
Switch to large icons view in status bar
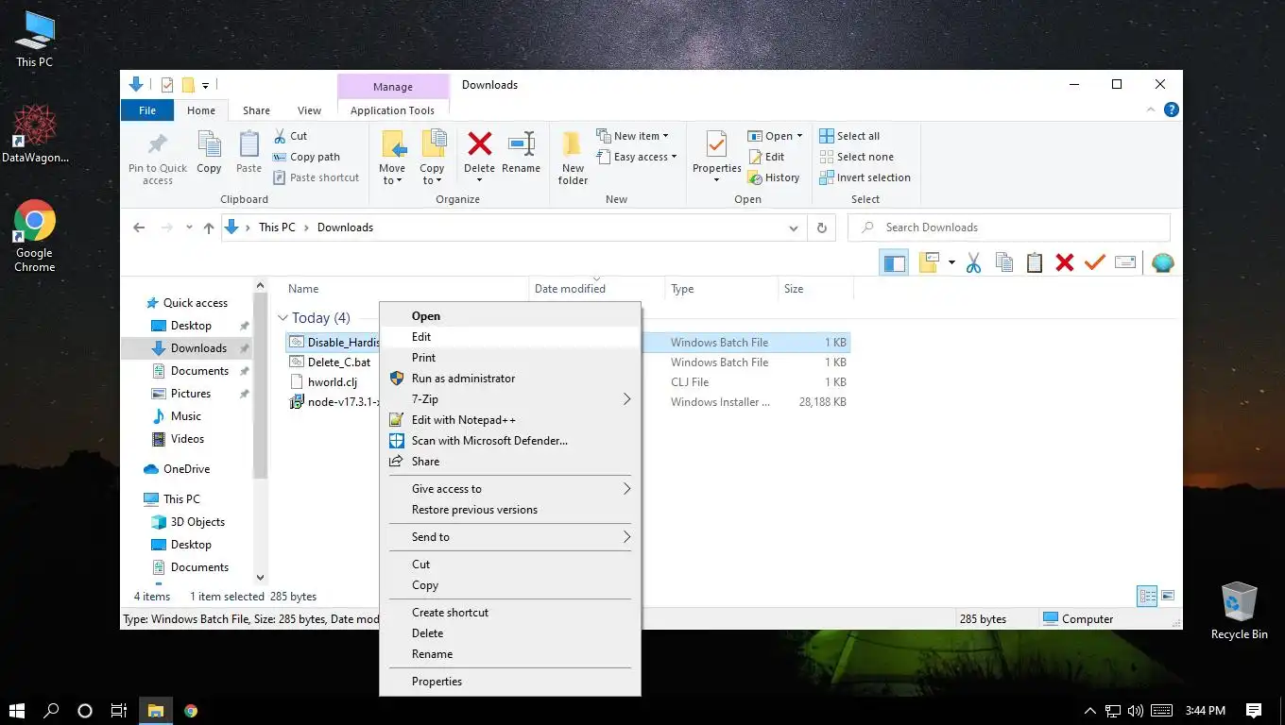(1168, 597)
